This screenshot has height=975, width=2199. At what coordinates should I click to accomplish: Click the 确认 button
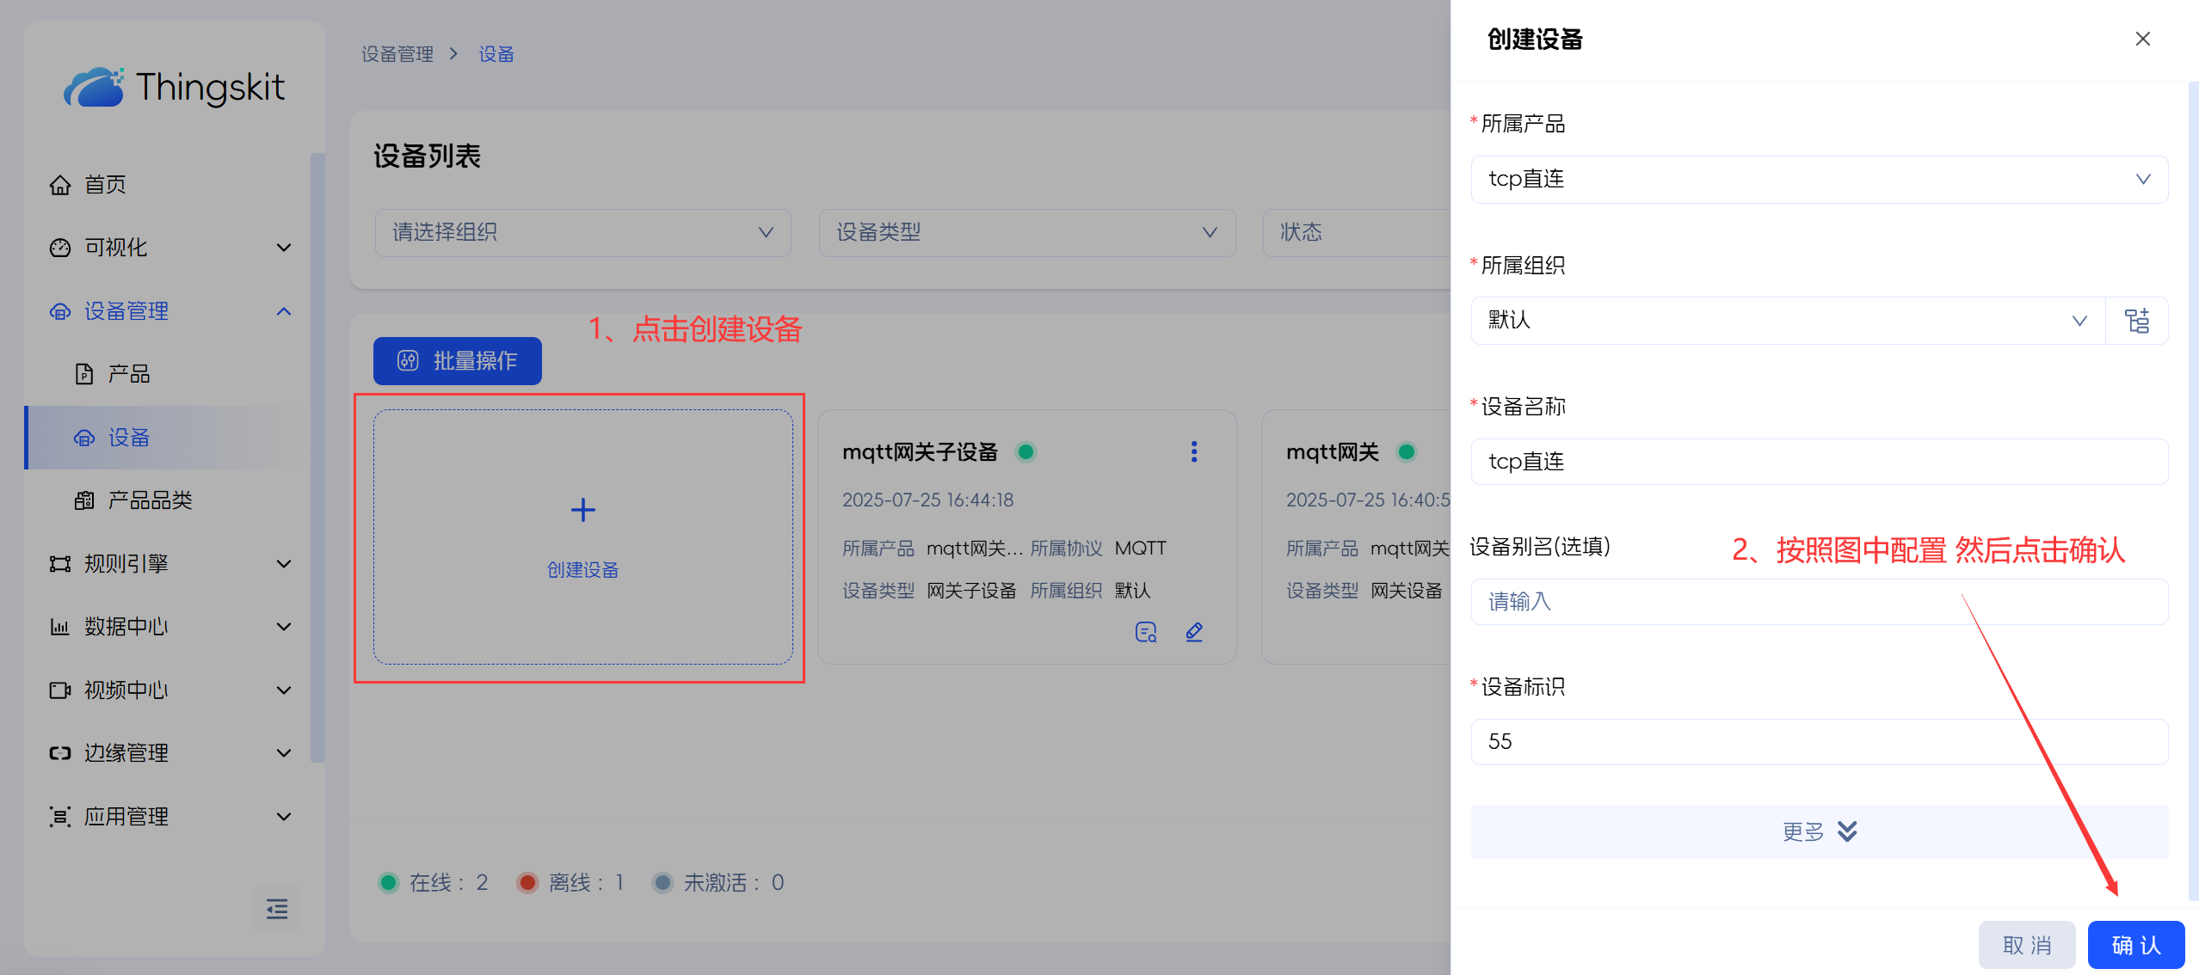click(2135, 945)
